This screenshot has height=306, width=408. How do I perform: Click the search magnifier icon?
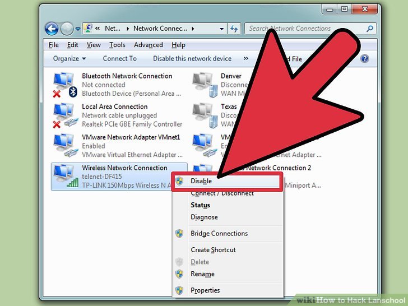pos(370,29)
